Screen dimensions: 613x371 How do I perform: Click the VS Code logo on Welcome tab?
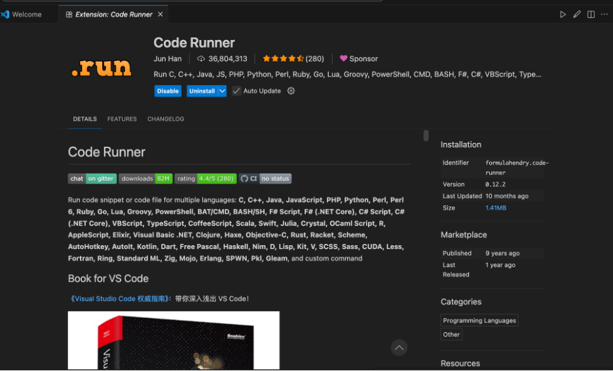click(x=5, y=14)
